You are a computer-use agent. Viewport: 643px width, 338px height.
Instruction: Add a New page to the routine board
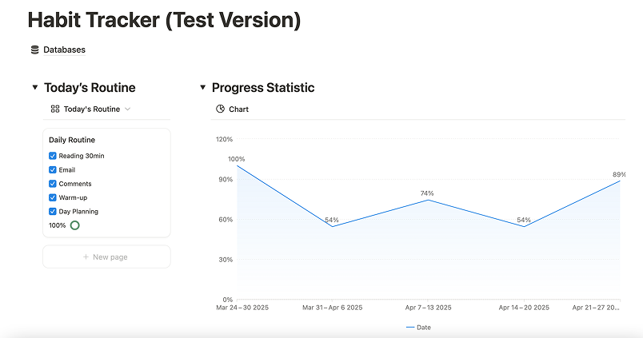click(106, 256)
